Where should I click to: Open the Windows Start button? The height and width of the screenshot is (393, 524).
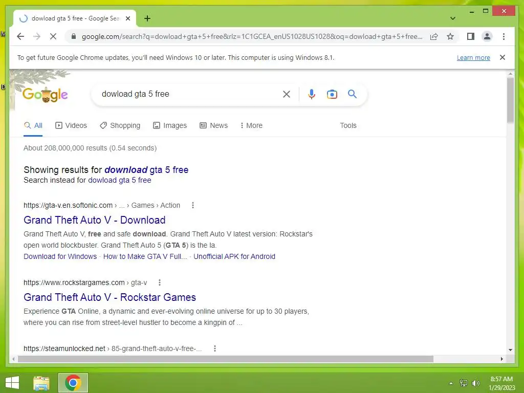tap(12, 383)
